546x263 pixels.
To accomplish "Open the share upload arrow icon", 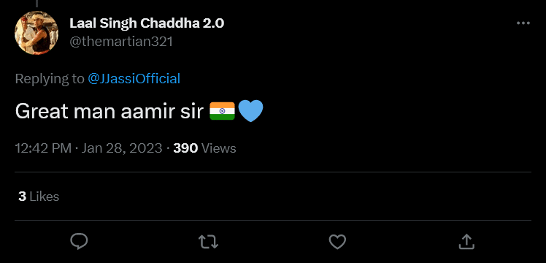I will point(466,241).
